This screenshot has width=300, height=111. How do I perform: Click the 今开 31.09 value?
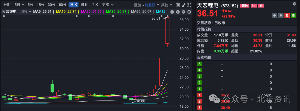(x=291, y=35)
